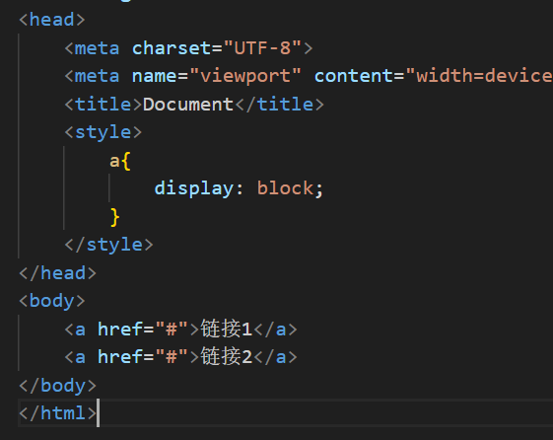Click the closing style tag

click(109, 245)
